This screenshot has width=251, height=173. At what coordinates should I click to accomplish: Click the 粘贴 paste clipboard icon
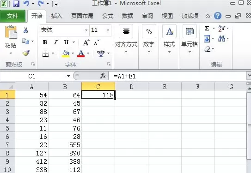pos(11,32)
